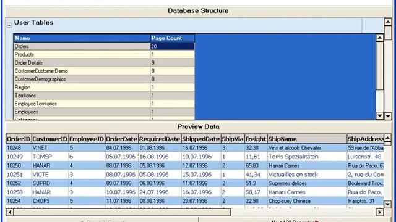Click the OrderID column header

[x=19, y=139]
